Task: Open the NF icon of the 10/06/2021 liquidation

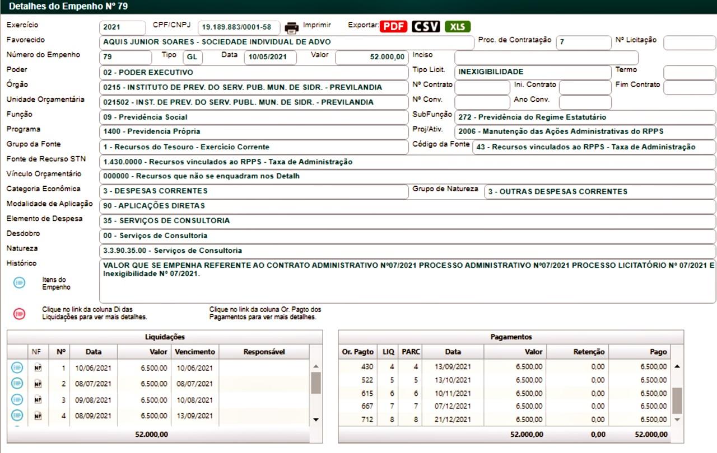Action: coord(38,367)
